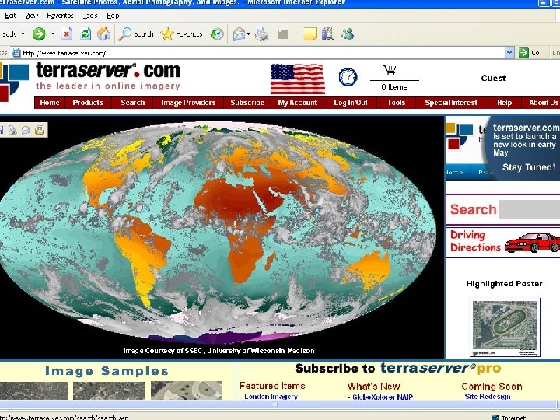The width and height of the screenshot is (560, 420).
Task: Expand the Mail button dropdown arrow
Action: 249,34
